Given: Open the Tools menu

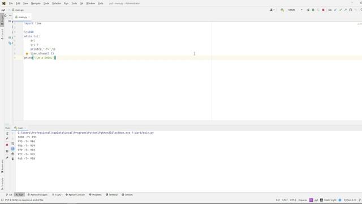Looking at the screenshot, I should coord(74,3).
